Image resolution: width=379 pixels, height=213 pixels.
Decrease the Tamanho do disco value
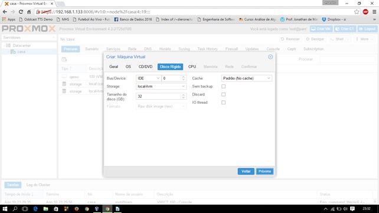click(x=184, y=97)
